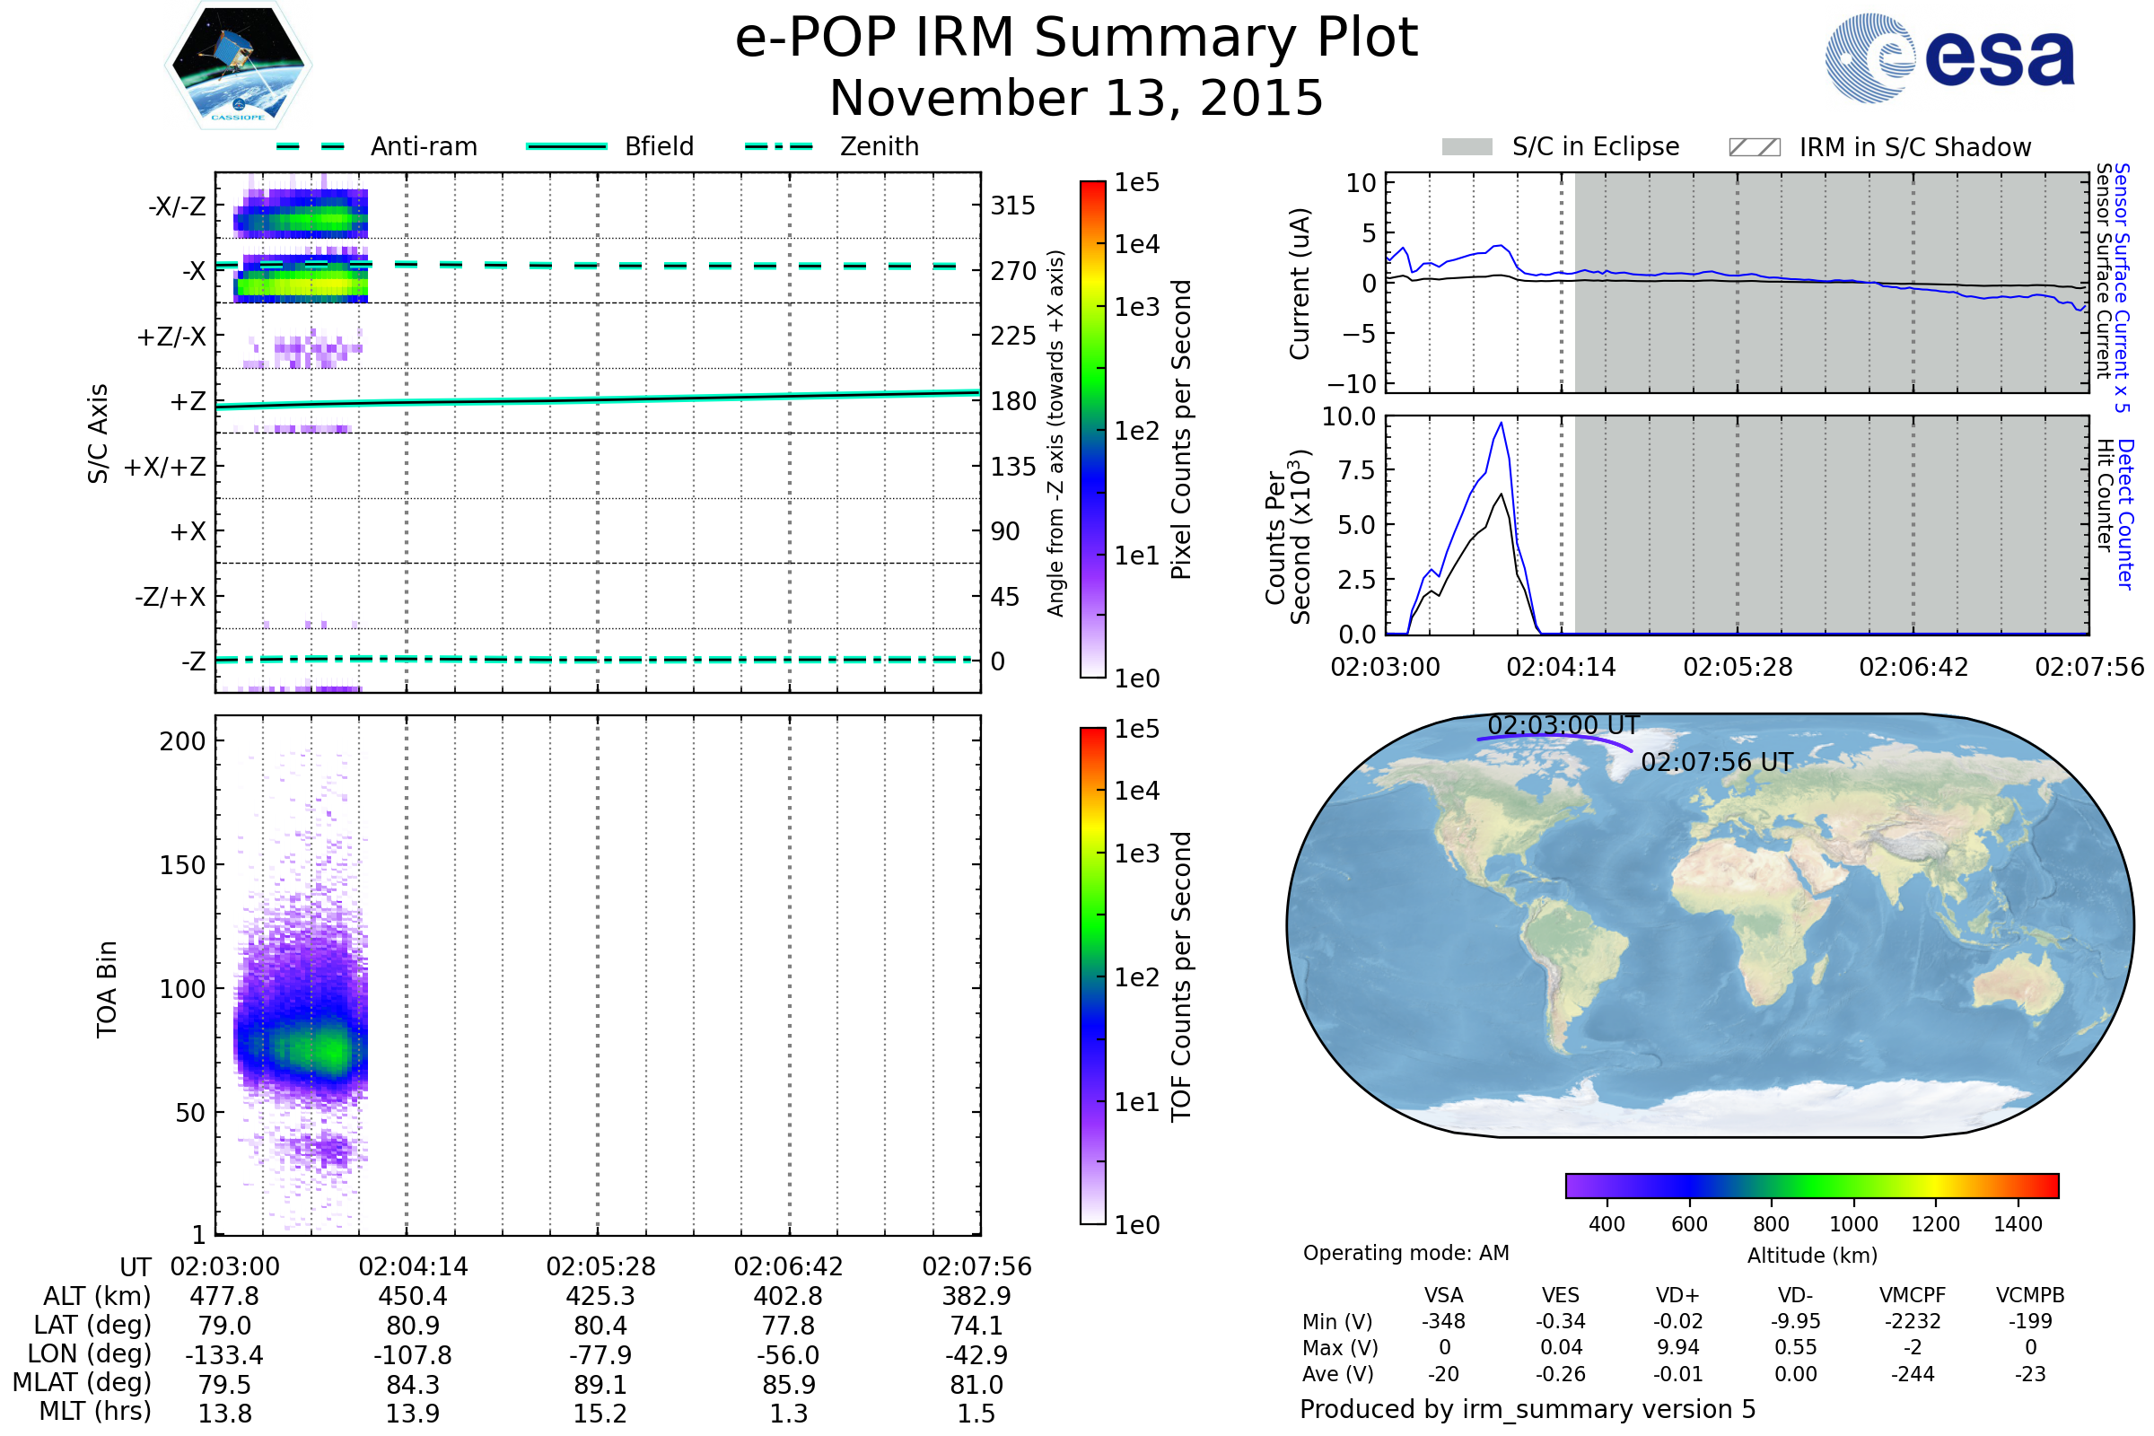Click the 02:07:56 UT label on the map
Screen dimensions: 2154x1436
(x=1716, y=762)
